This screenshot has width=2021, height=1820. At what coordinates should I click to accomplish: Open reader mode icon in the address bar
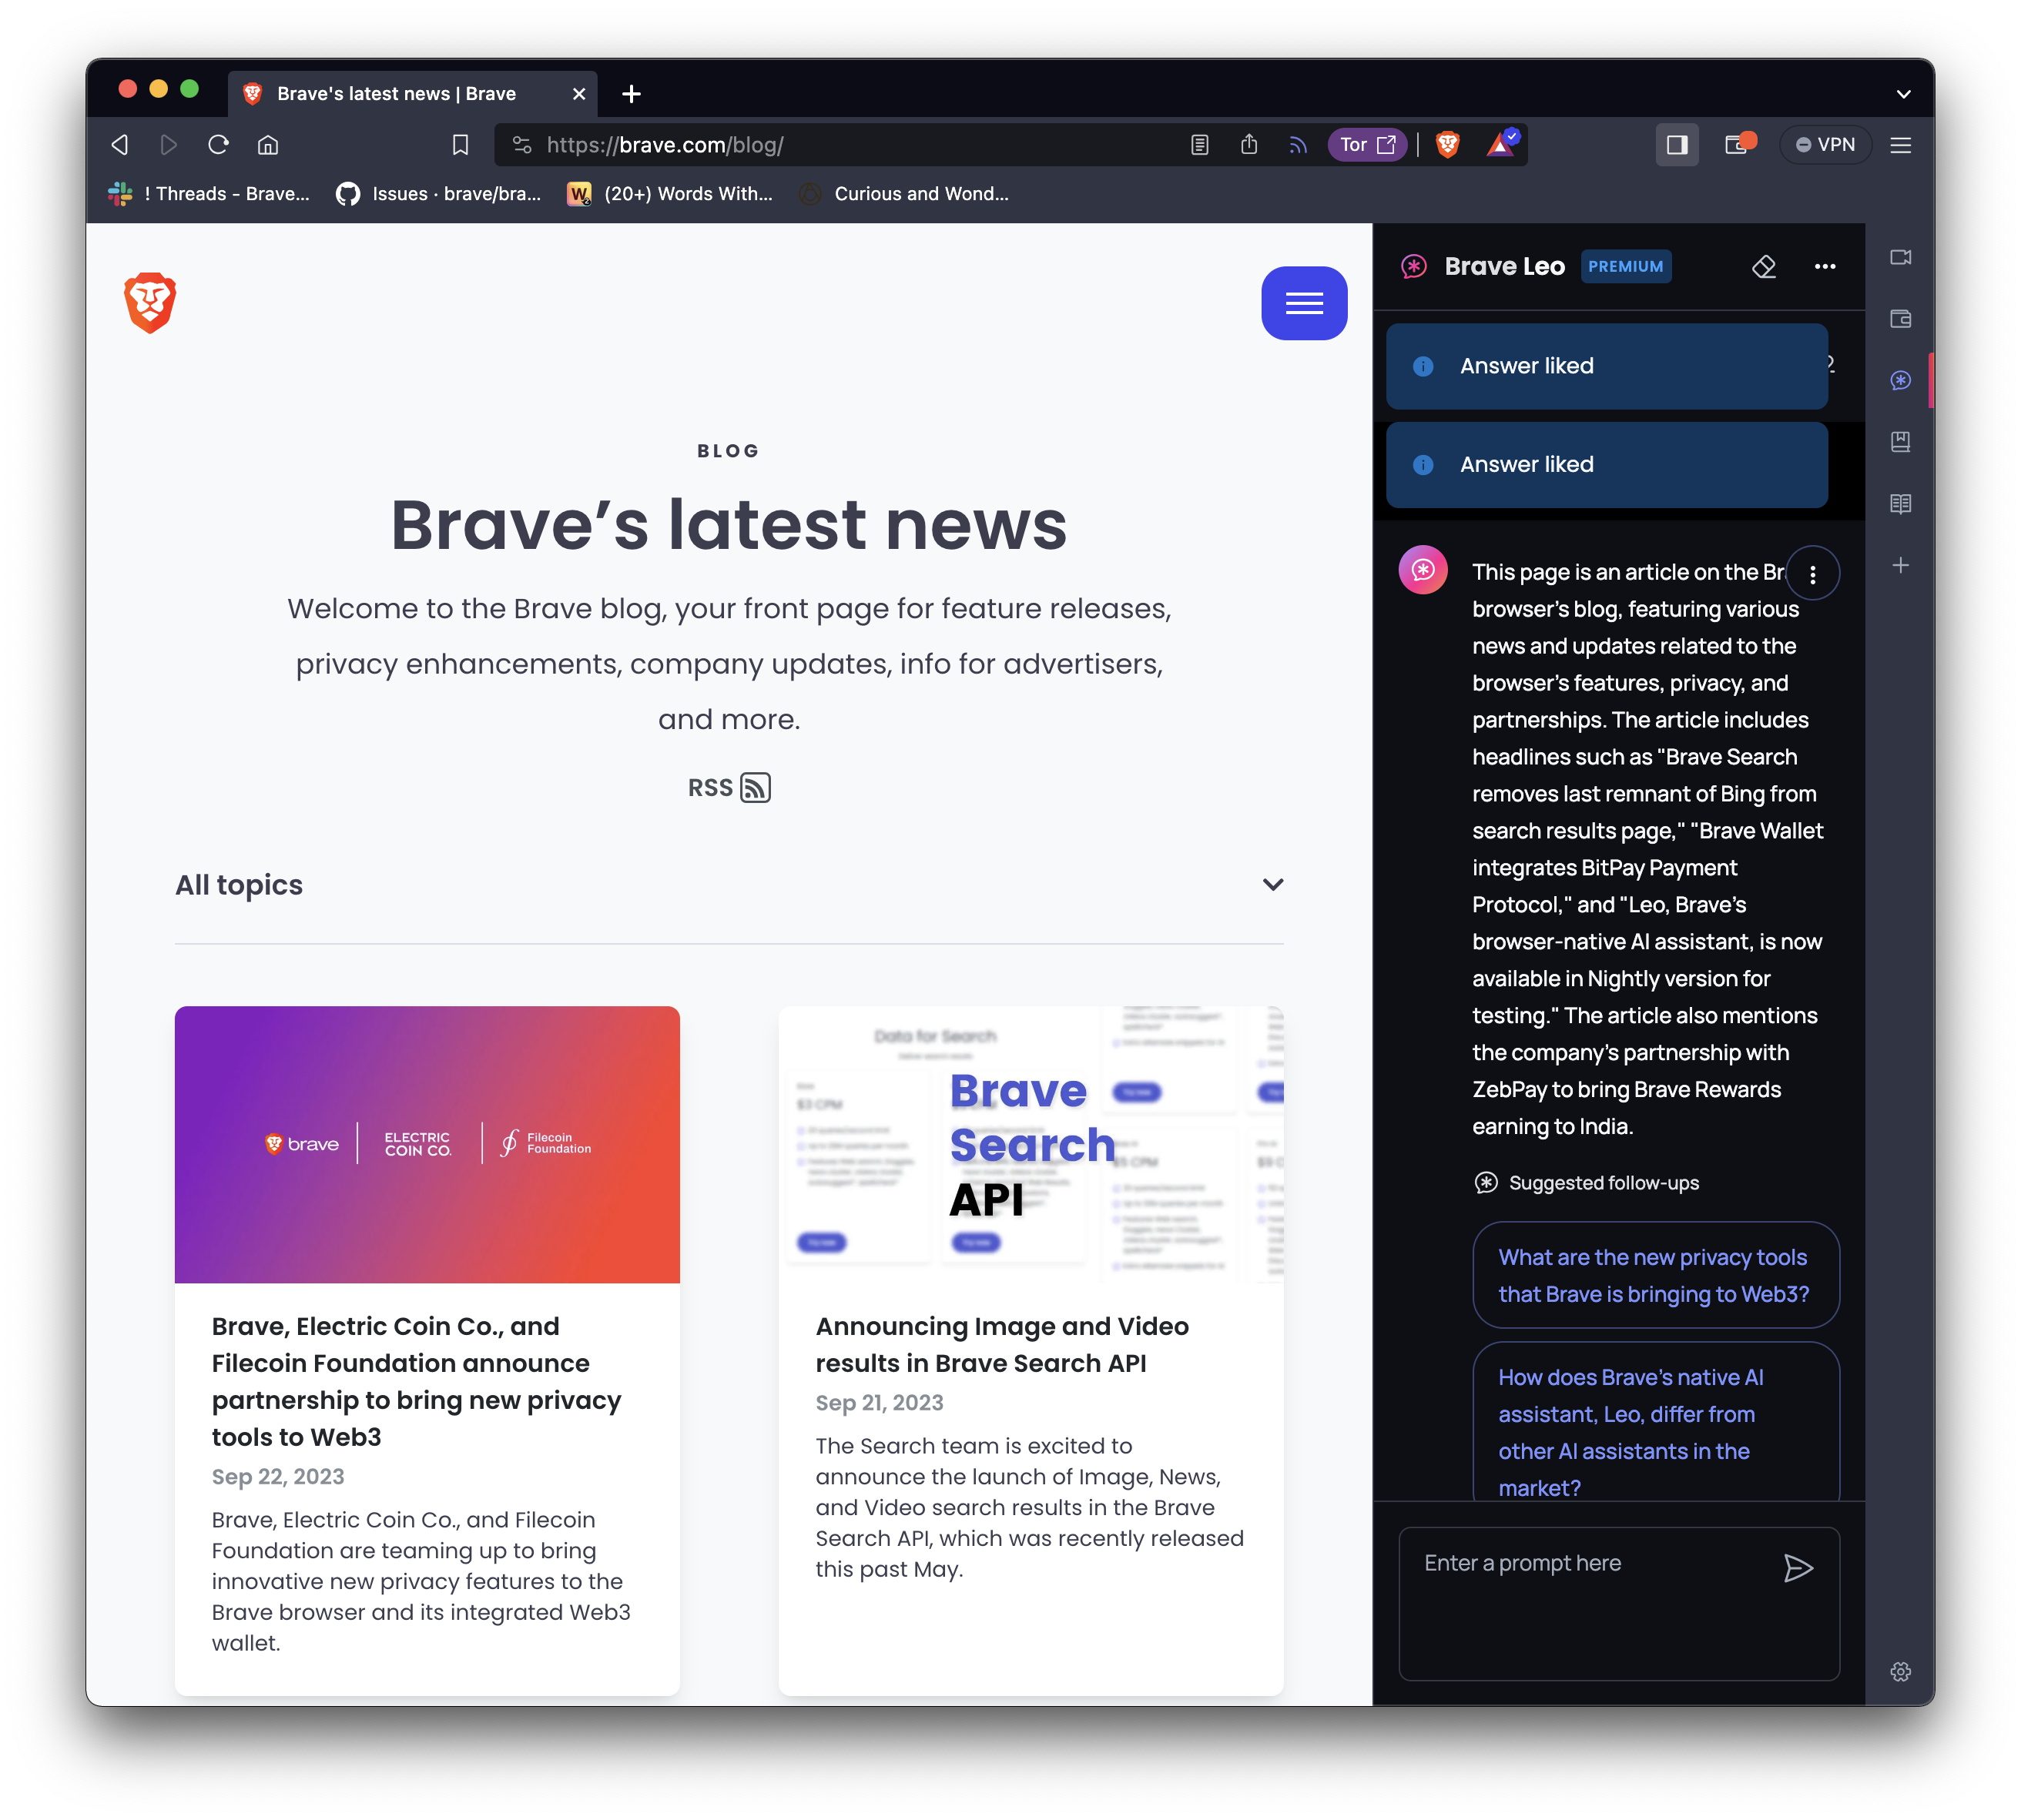[1198, 145]
